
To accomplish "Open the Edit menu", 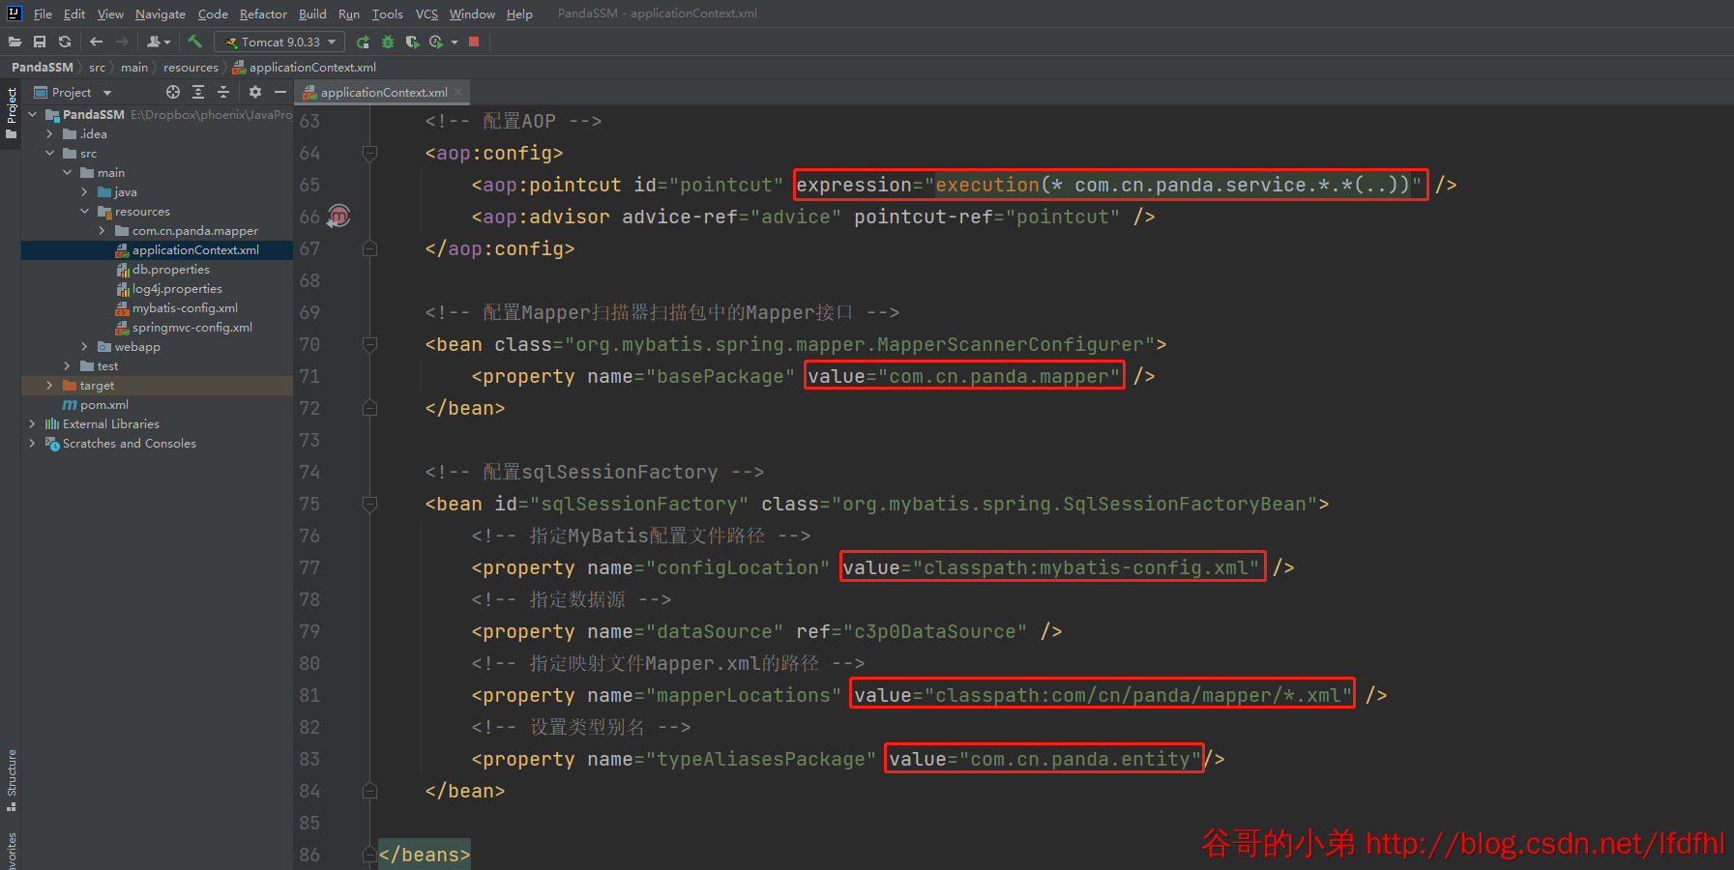I will (74, 14).
